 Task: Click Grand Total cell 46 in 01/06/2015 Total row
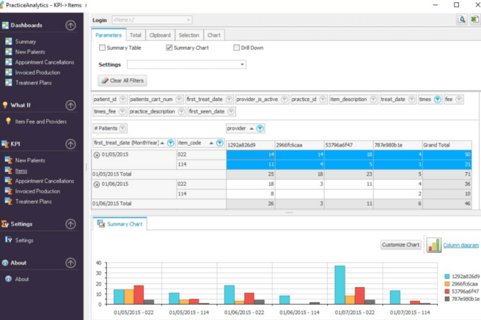tap(447, 204)
